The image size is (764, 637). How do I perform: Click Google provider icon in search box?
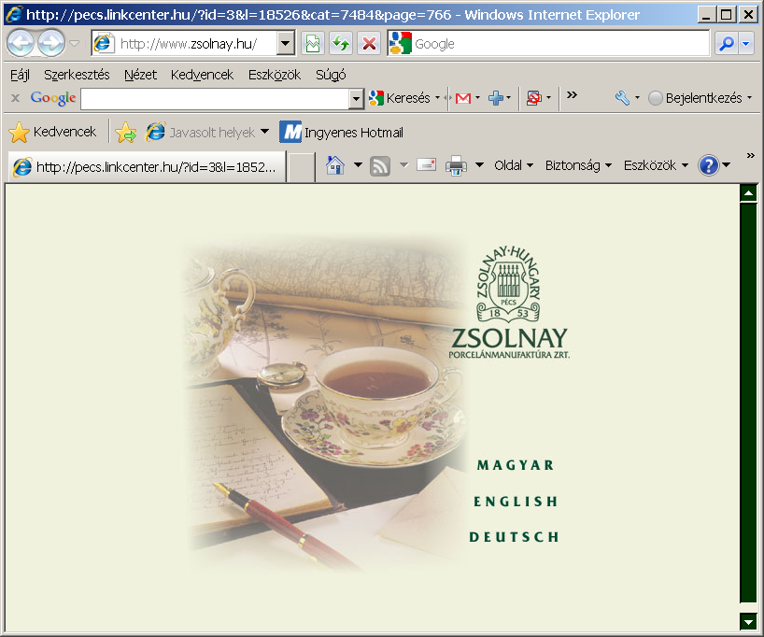point(400,44)
